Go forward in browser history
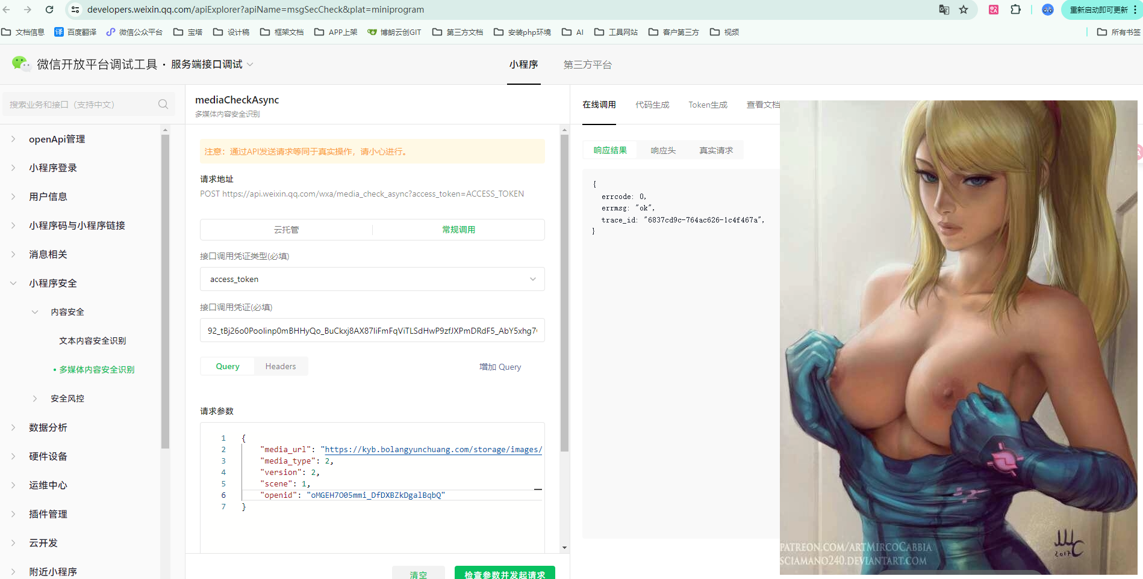1143x579 pixels. click(28, 10)
